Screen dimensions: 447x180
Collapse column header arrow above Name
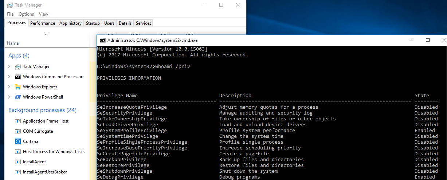tap(46, 34)
